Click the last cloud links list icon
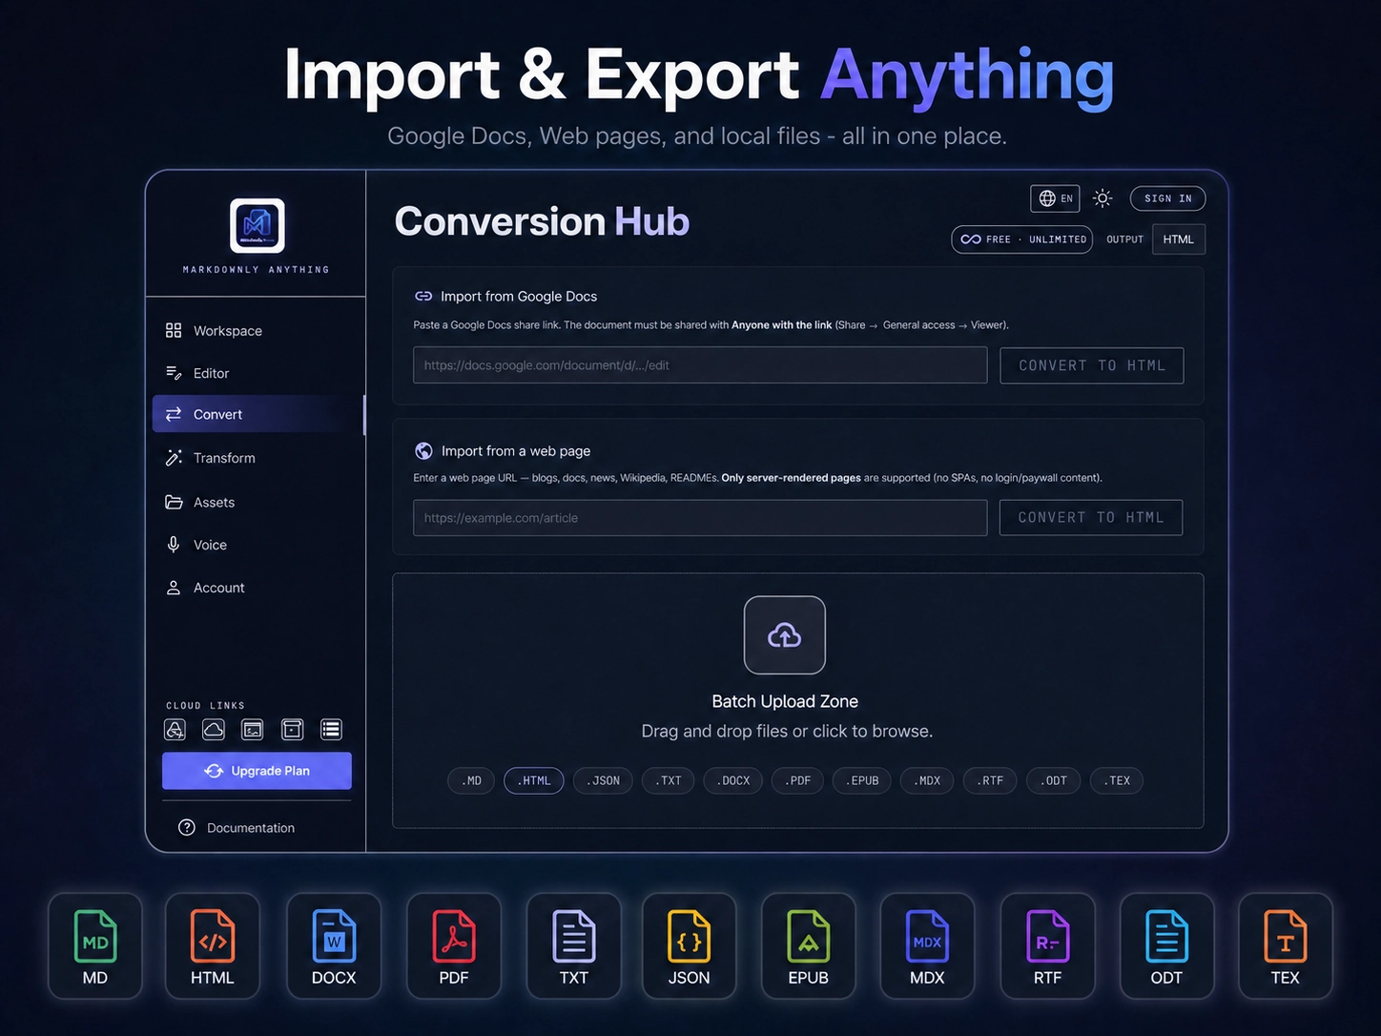The height and width of the screenshot is (1036, 1381). 331,730
